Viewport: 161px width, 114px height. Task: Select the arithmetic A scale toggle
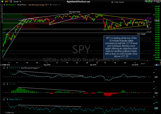155,65
